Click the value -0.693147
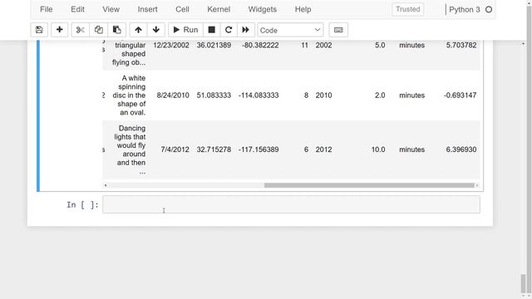 (460, 96)
